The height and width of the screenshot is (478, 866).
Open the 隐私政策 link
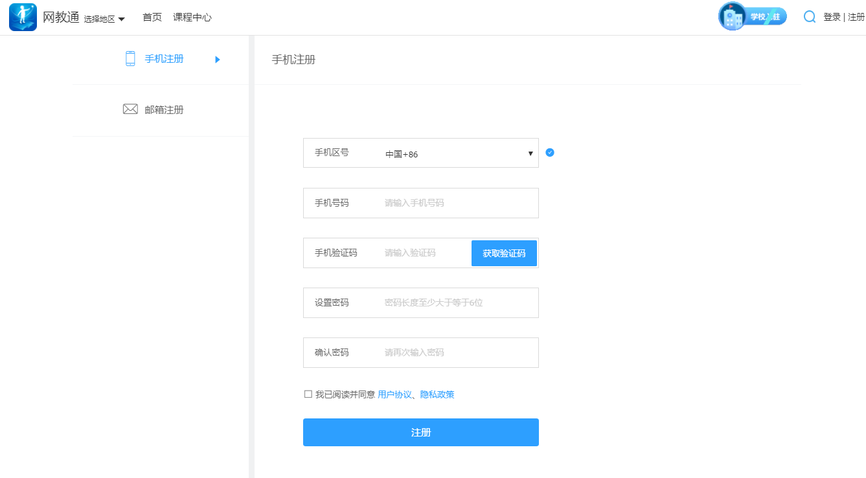437,394
